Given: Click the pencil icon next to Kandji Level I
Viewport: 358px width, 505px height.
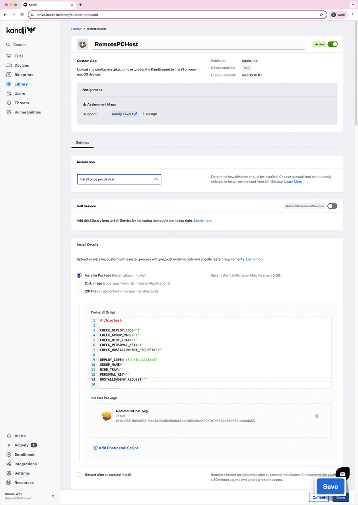Looking at the screenshot, I should [x=136, y=114].
